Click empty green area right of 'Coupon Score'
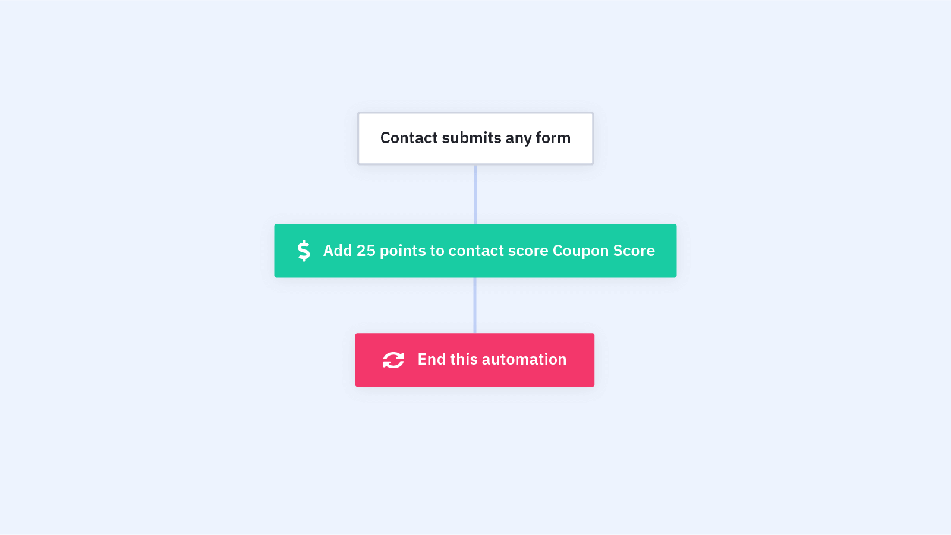This screenshot has height=535, width=951. pos(666,251)
